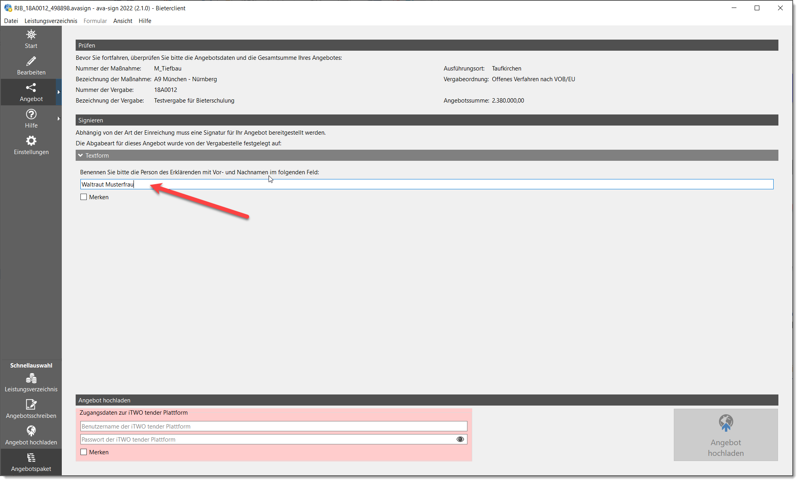Click the Passwort der iTWO tender Plattform field

pyautogui.click(x=273, y=439)
